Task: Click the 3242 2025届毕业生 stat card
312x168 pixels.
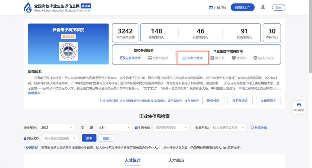Action: [125, 33]
